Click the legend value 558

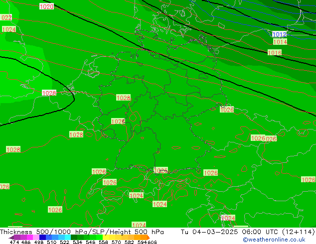[x=103, y=242]
